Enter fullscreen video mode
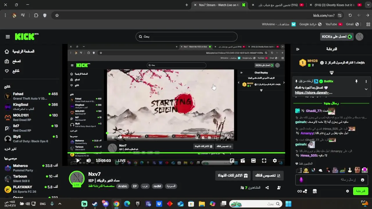 pyautogui.click(x=264, y=161)
